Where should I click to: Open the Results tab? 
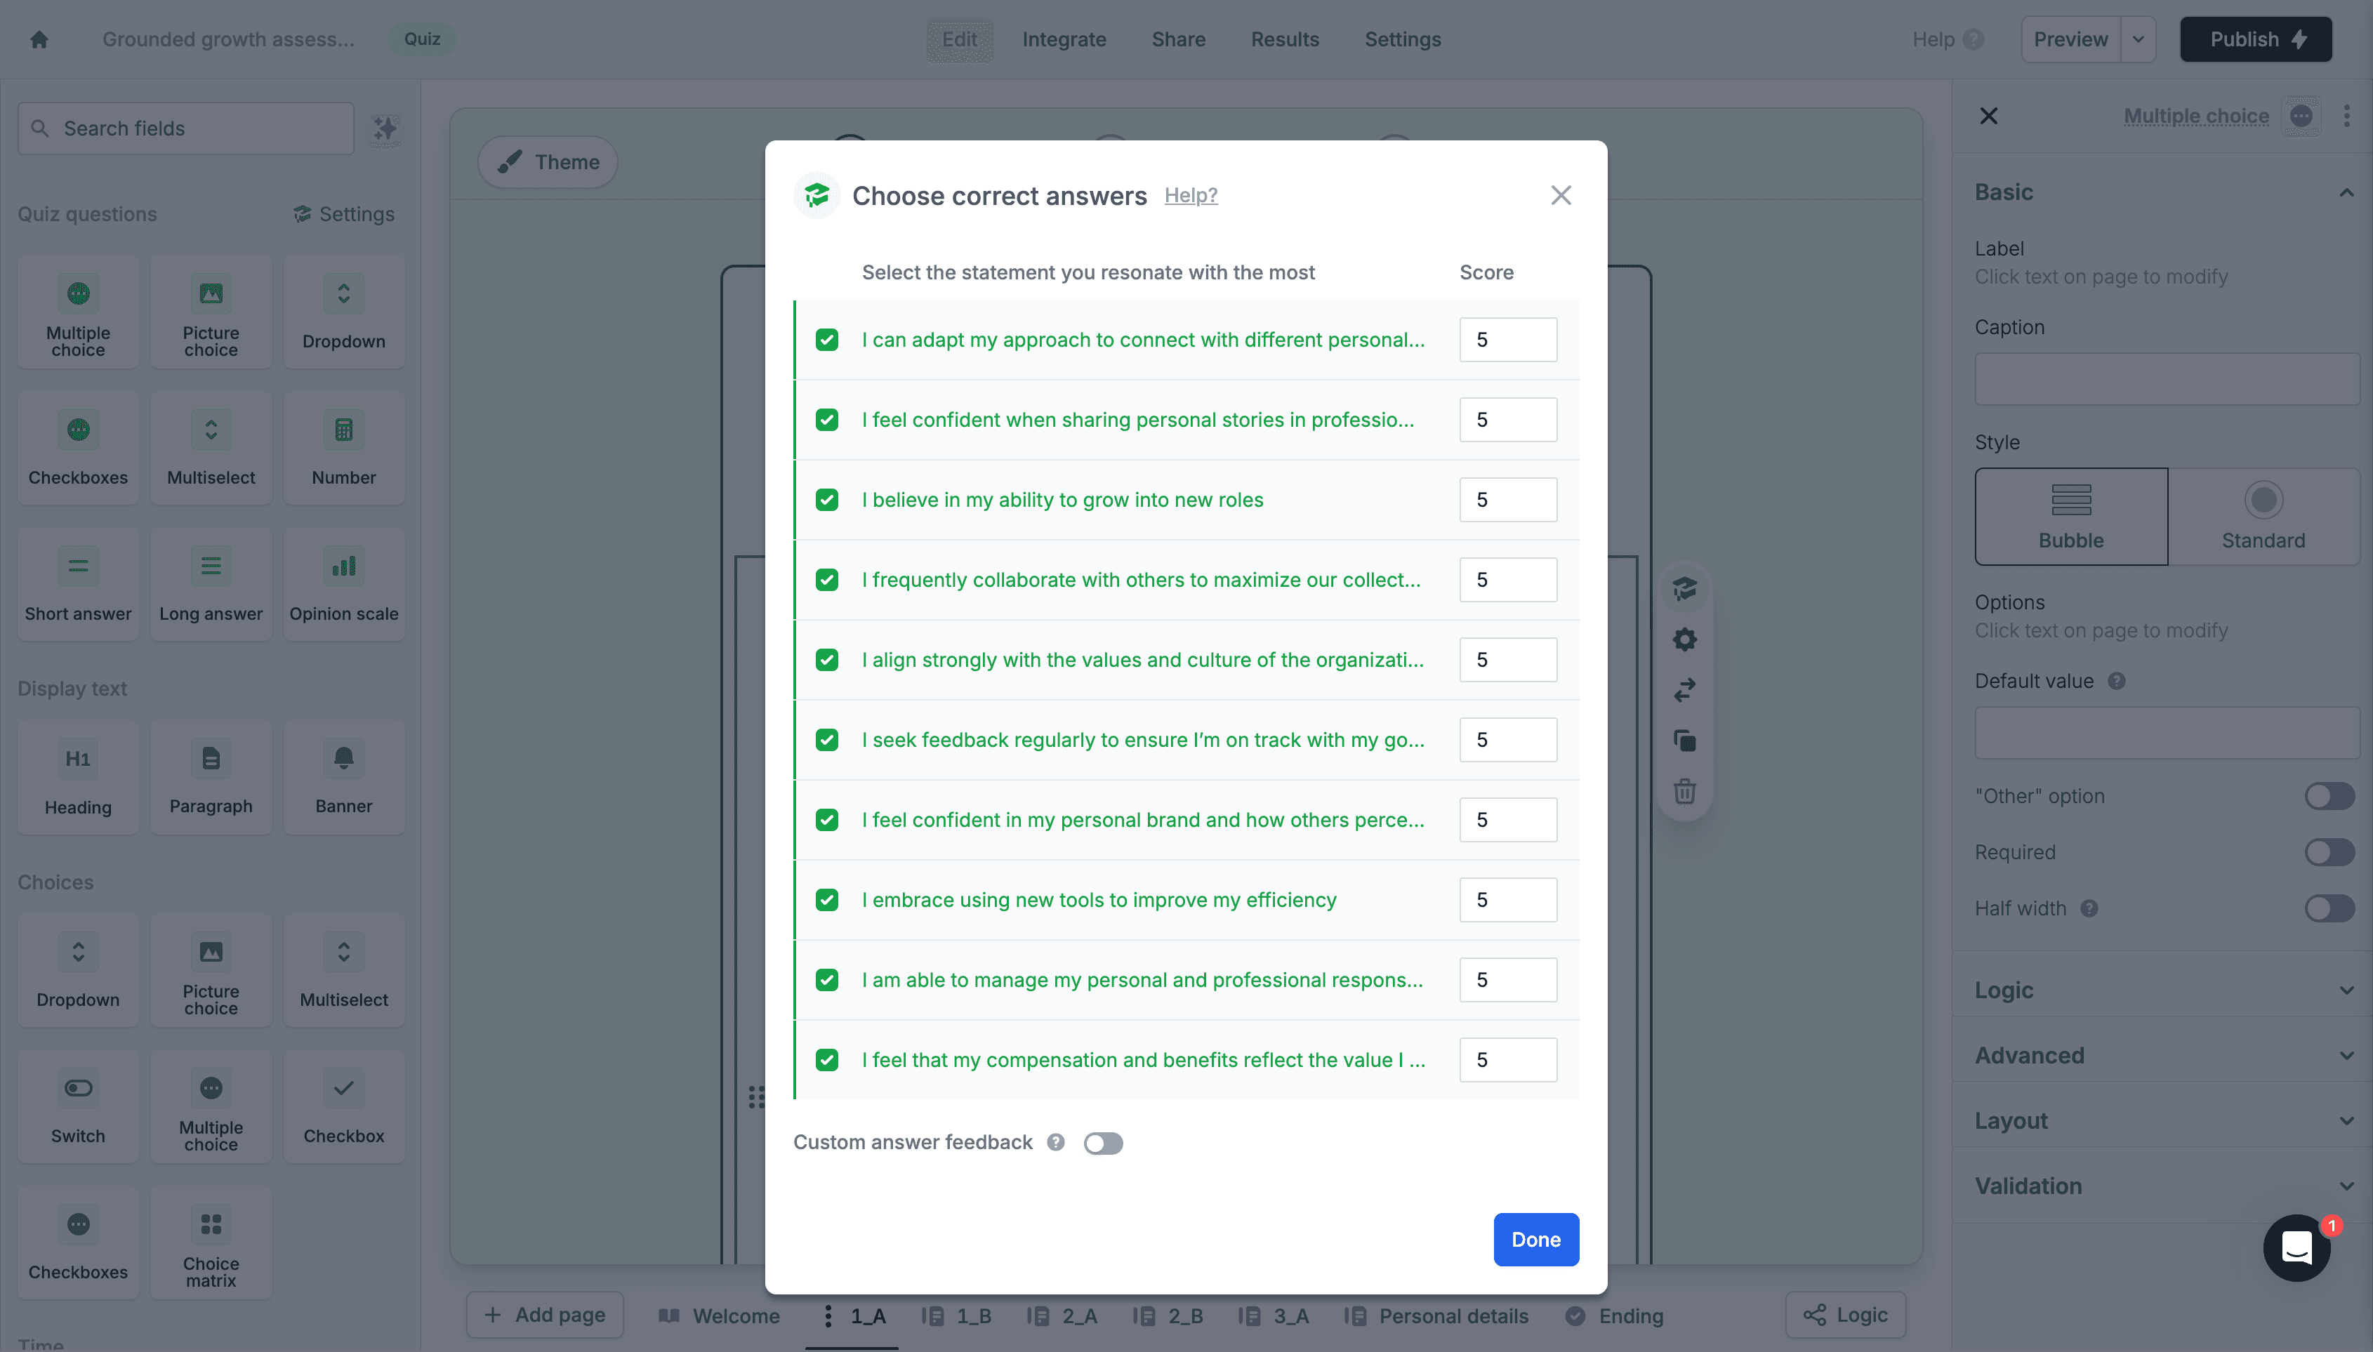1285,39
